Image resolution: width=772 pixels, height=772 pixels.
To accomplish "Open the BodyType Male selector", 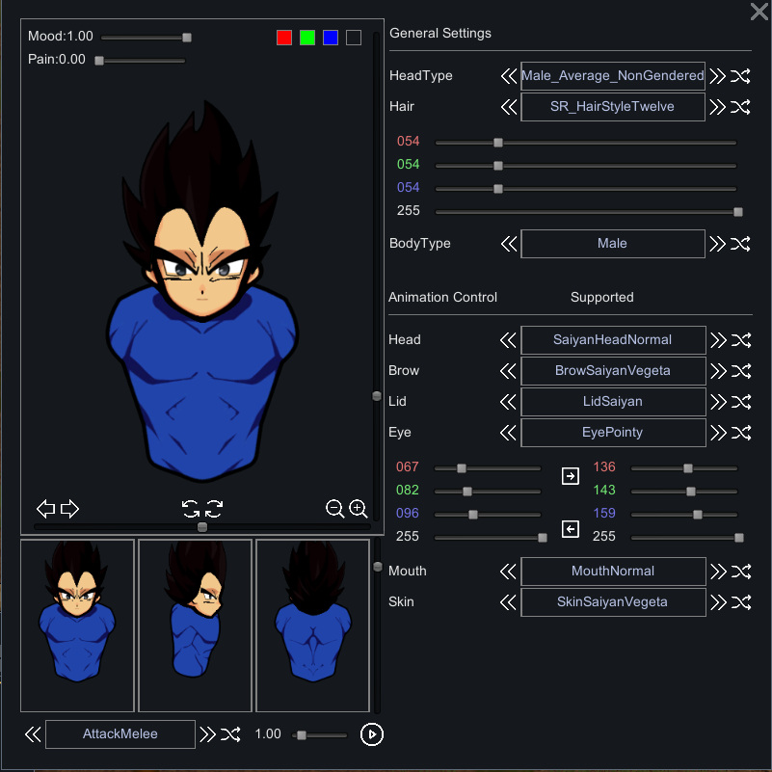I will (612, 244).
